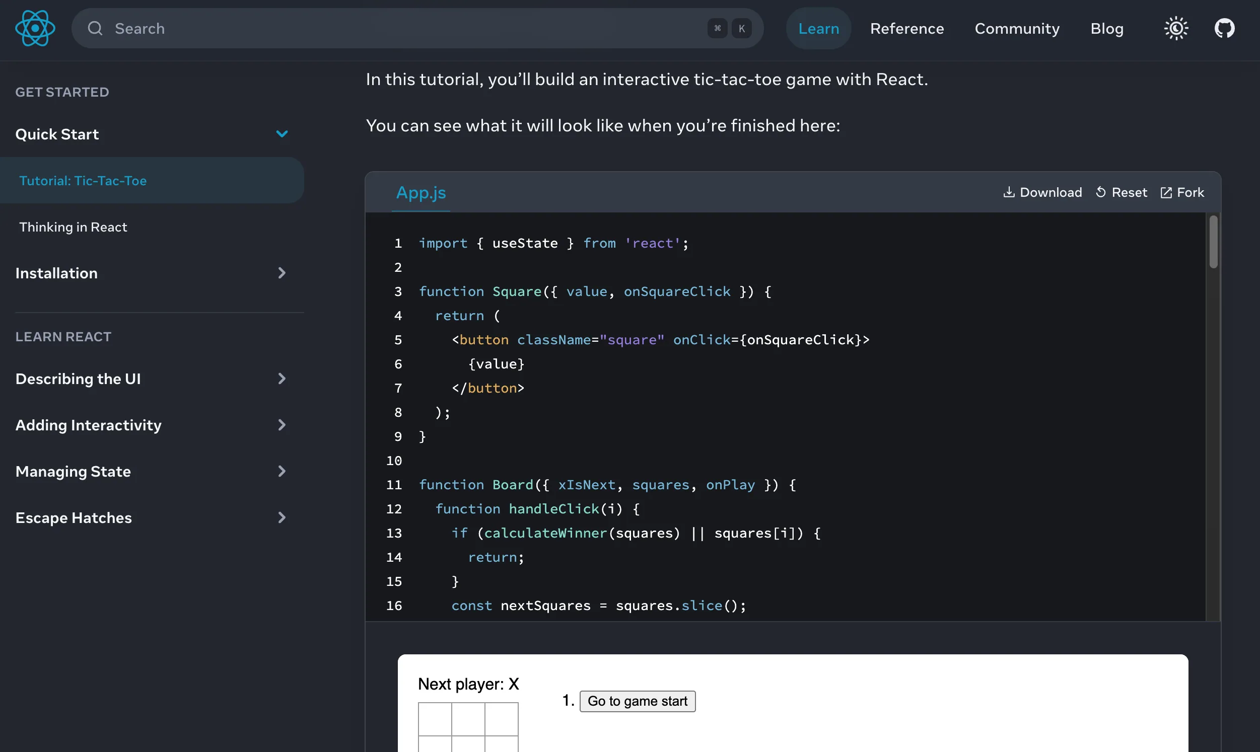Click the Download label in sandbox toolbar
The width and height of the screenshot is (1260, 752).
pyautogui.click(x=1051, y=192)
